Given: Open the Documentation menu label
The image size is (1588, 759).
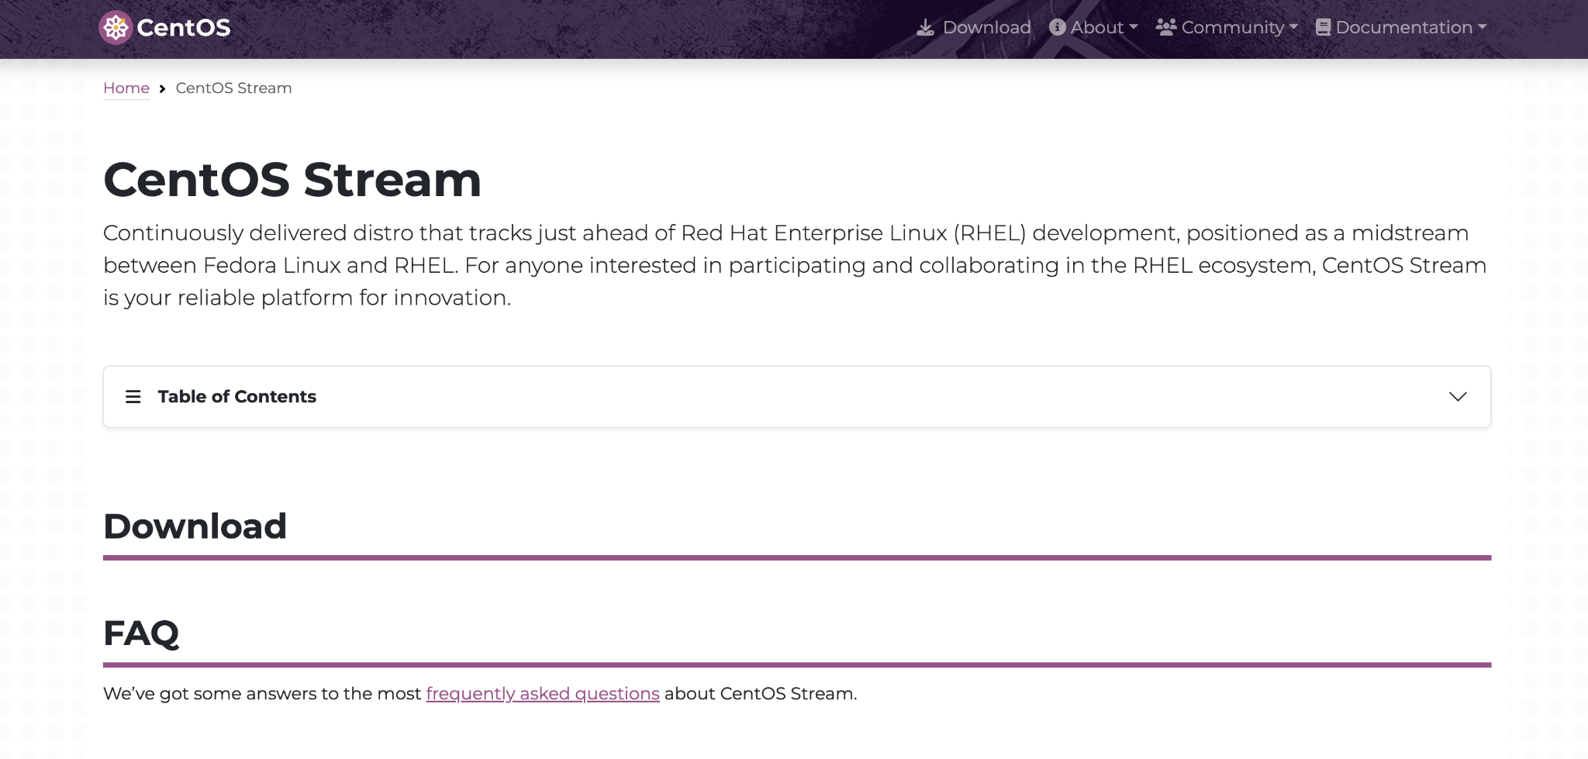Looking at the screenshot, I should pos(1403,27).
